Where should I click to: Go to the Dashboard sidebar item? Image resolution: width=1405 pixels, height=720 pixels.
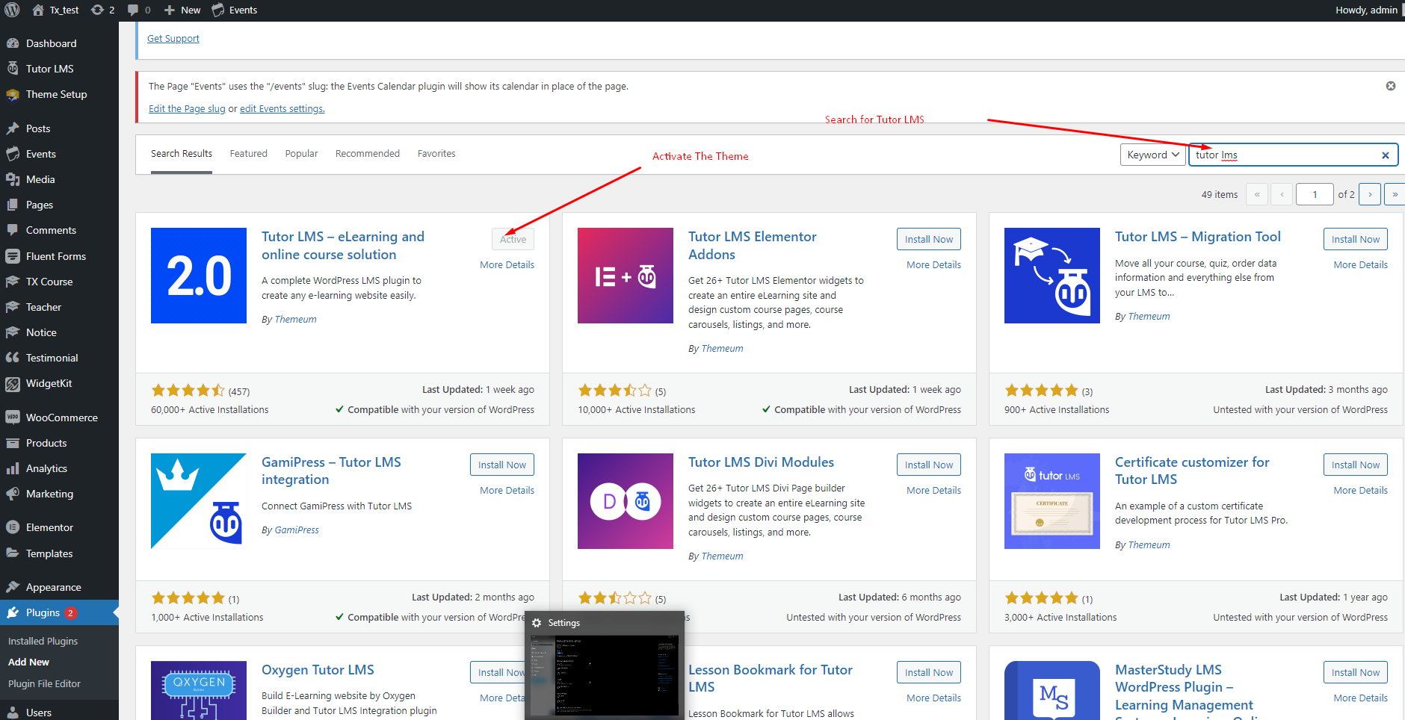click(51, 43)
